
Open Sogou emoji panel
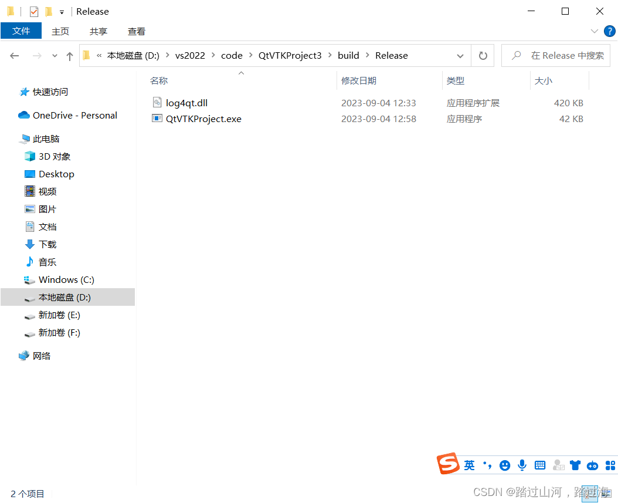tap(504, 465)
